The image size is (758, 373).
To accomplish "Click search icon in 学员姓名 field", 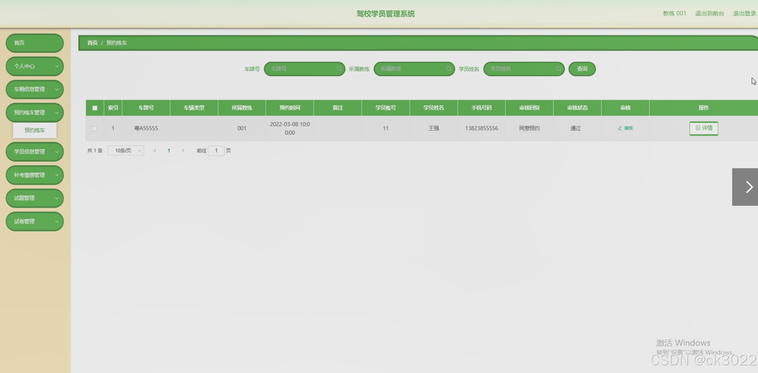I will point(558,69).
